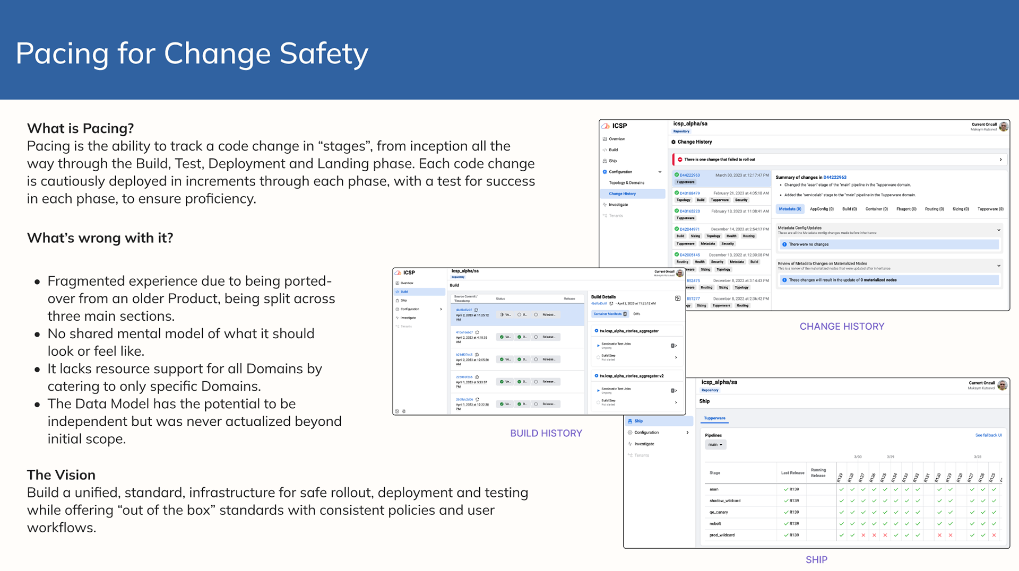1019x571 pixels.
Task: Click R139 last release for nobolt
Action: (791, 524)
